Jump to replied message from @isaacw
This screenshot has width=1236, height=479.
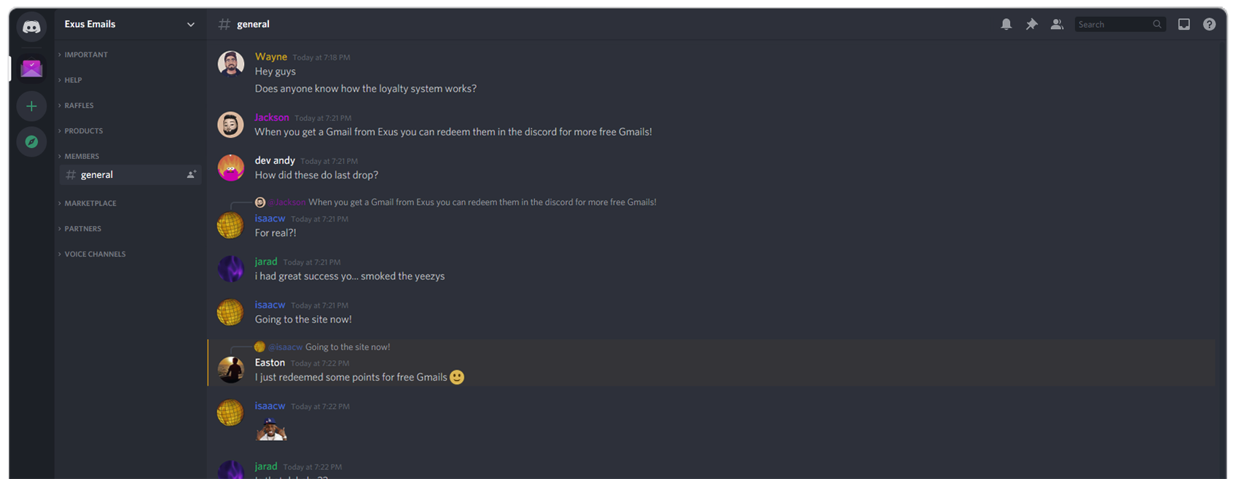coord(348,347)
